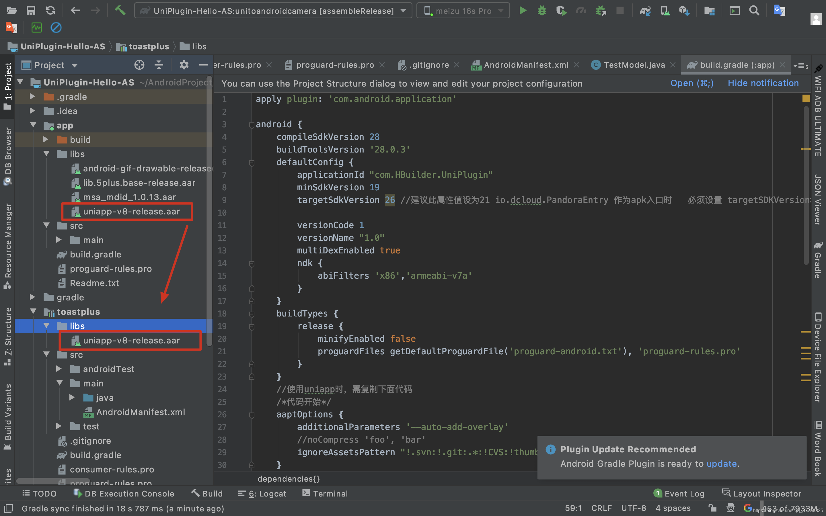826x516 pixels.
Task: Open project panel gear settings
Action: point(184,65)
